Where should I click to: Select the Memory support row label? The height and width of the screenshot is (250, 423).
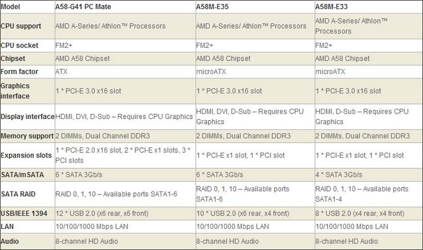(x=26, y=136)
